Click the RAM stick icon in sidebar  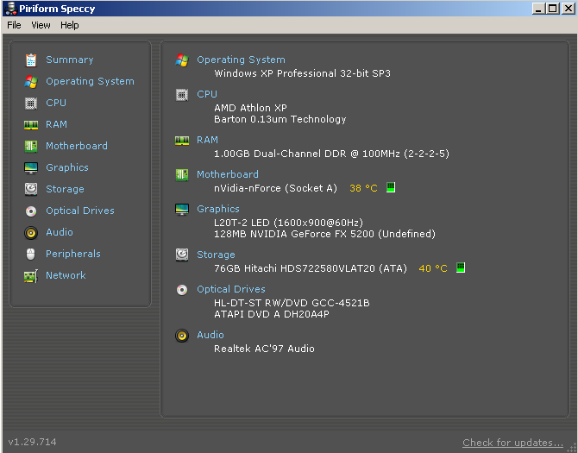(31, 125)
